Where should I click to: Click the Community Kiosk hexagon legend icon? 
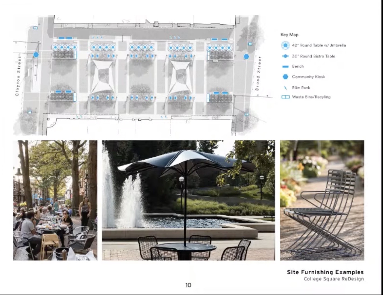click(285, 77)
